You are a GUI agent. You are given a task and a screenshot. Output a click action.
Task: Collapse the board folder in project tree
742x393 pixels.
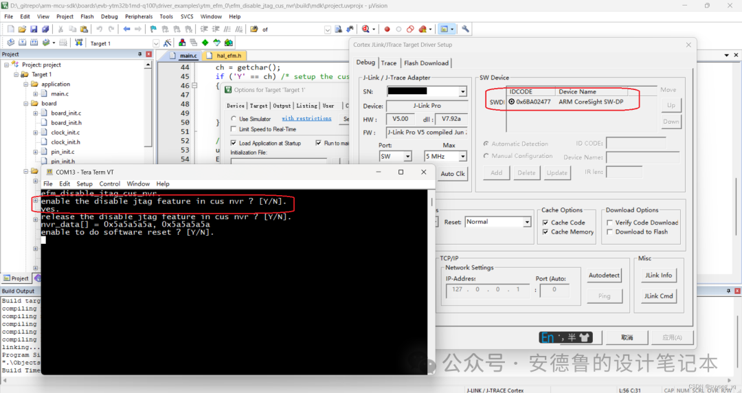[x=25, y=104]
